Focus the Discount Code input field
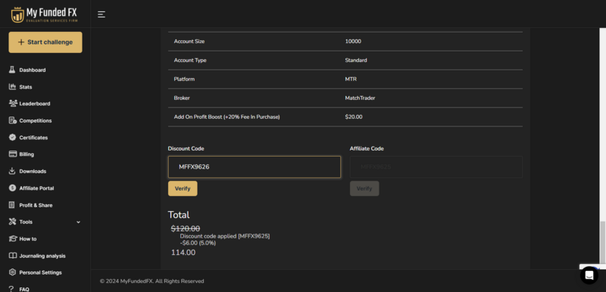This screenshot has width=606, height=292. (255, 166)
